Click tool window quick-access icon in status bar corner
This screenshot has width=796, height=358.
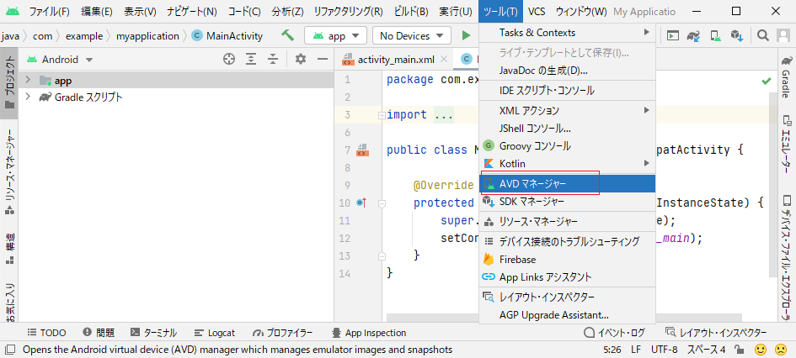(x=9, y=350)
